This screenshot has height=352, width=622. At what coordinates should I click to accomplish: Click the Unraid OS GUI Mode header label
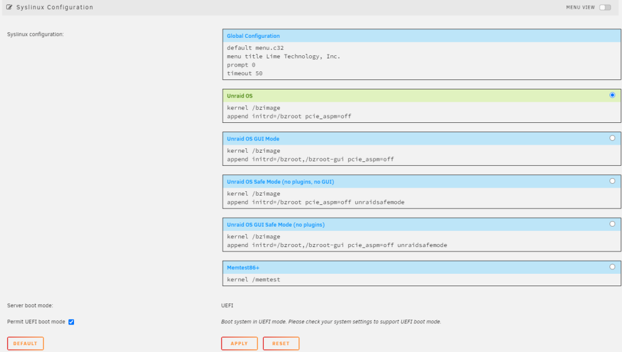tap(253, 139)
